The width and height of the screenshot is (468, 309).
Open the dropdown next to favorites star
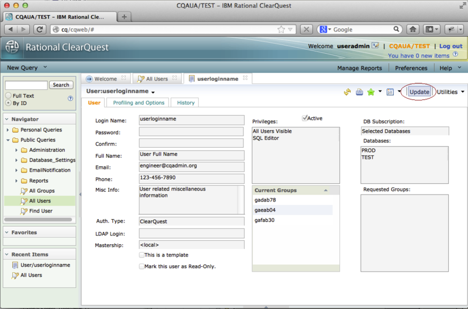380,92
